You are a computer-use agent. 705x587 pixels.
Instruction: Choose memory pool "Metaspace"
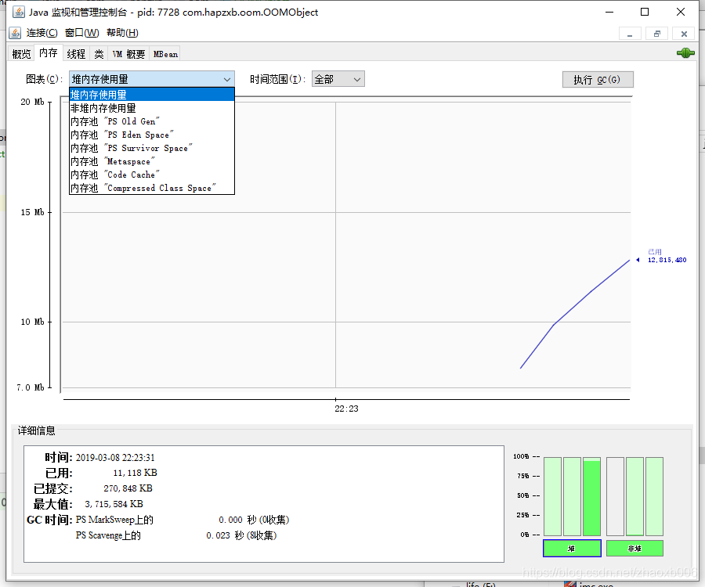(152, 161)
